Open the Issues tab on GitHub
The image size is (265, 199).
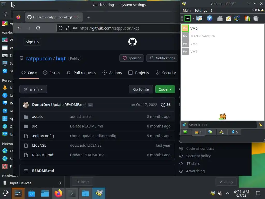click(x=51, y=73)
